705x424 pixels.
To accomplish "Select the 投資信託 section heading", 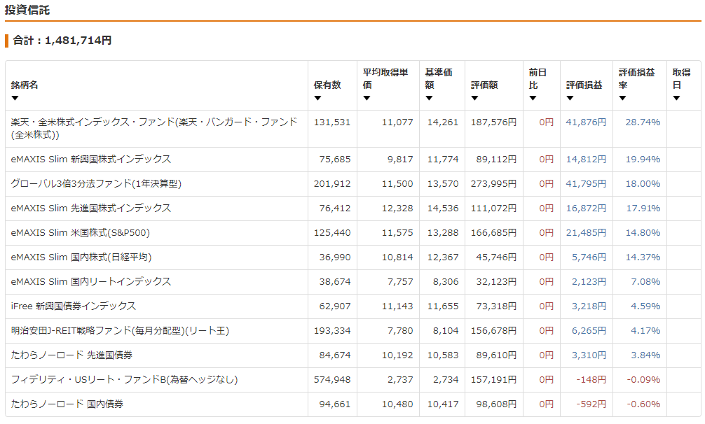I will pyautogui.click(x=27, y=10).
